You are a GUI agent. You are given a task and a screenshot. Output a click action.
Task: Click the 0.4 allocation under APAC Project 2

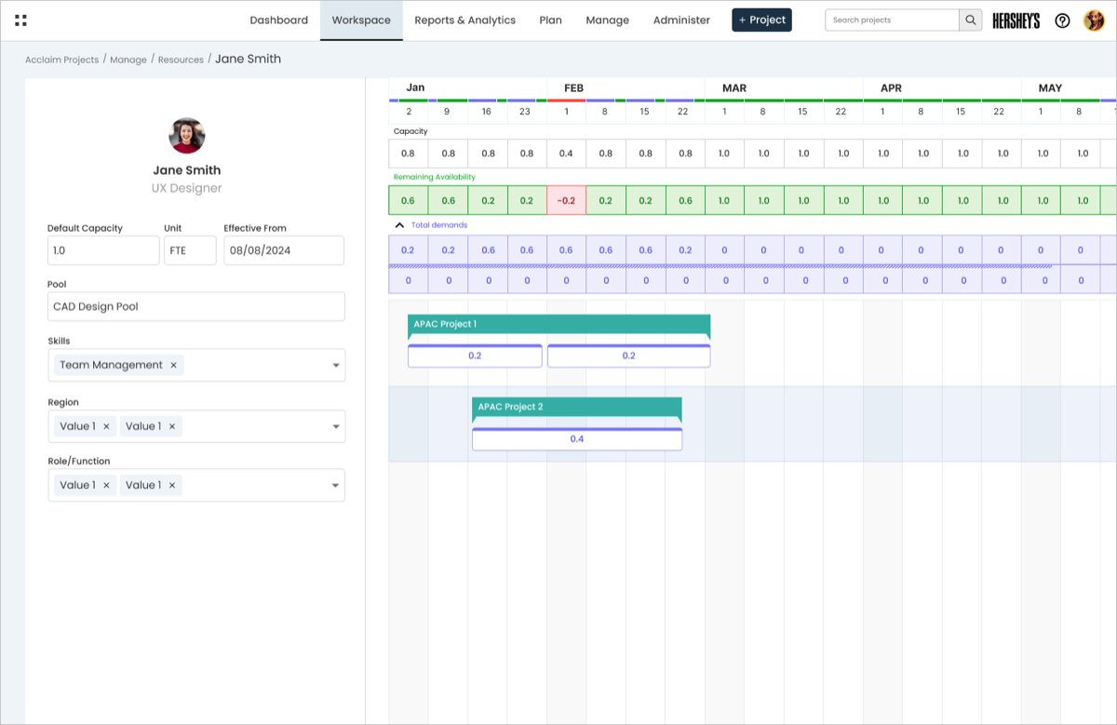(576, 439)
